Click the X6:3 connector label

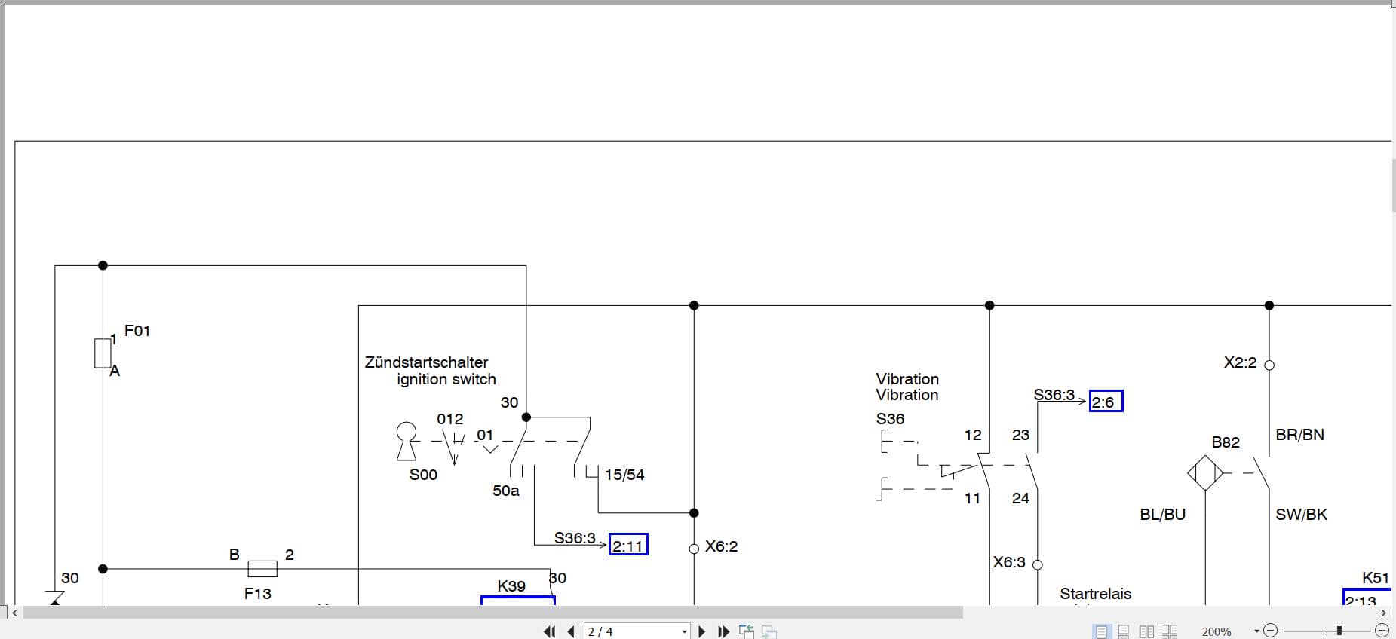click(1009, 562)
